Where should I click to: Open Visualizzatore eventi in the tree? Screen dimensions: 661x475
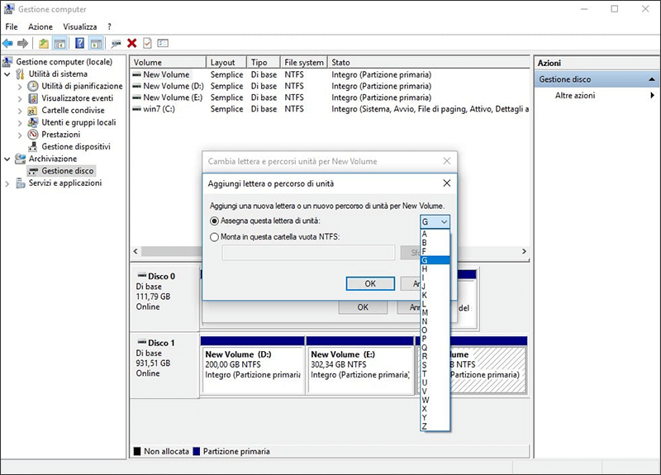(77, 98)
